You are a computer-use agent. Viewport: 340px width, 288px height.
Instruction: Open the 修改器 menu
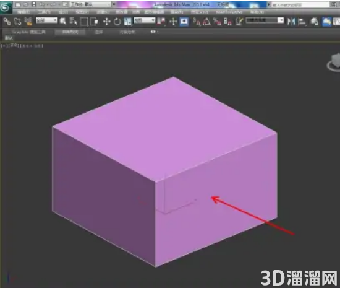click(121, 12)
